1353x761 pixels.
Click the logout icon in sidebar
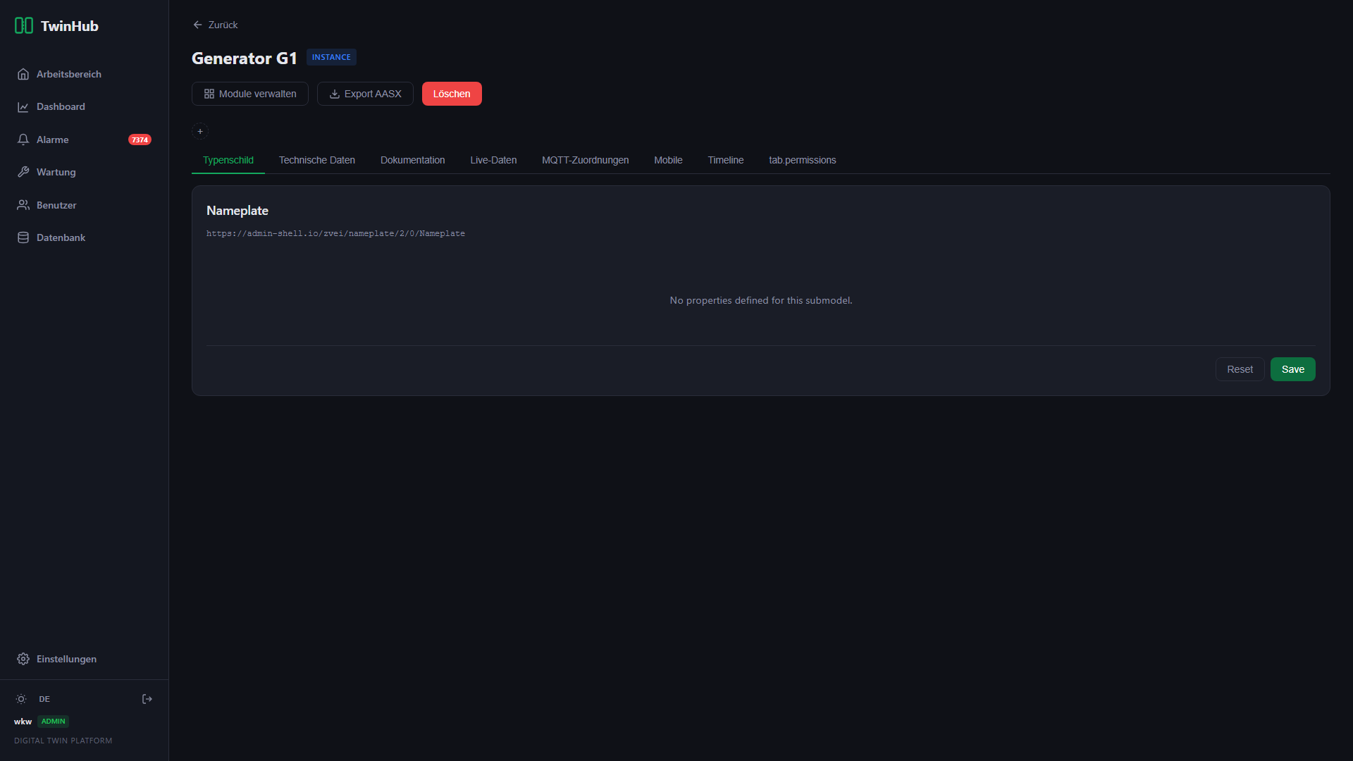(147, 699)
